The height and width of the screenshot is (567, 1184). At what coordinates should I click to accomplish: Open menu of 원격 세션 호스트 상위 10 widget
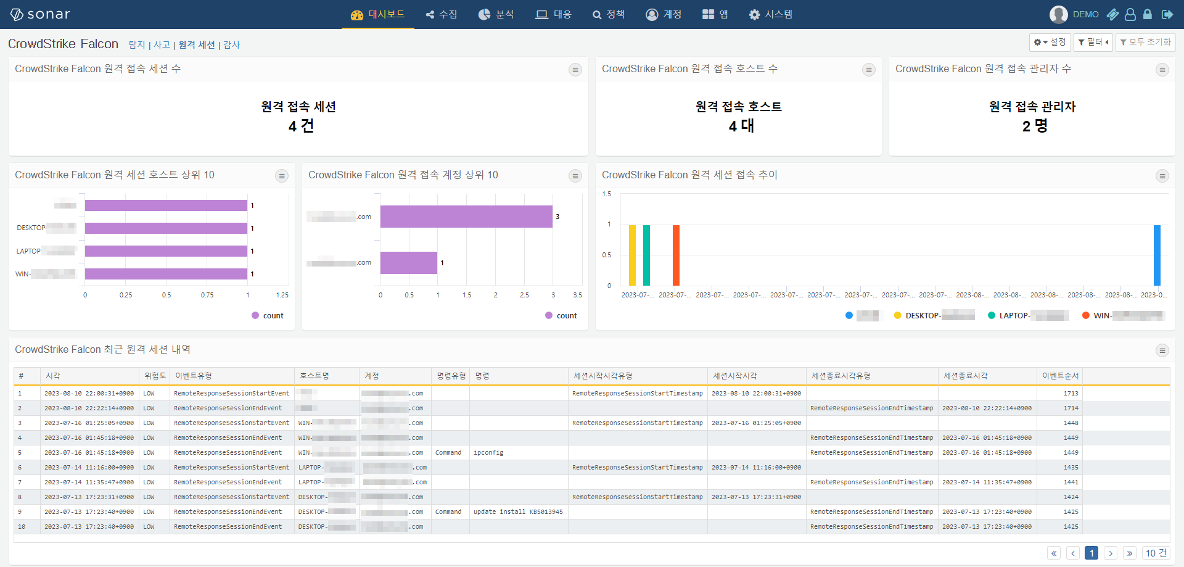282,176
